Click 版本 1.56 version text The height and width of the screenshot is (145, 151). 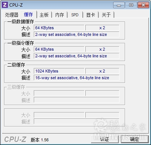pyautogui.click(x=40, y=140)
